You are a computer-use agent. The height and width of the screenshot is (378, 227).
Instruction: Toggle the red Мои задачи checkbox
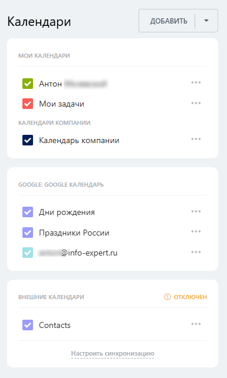pos(28,104)
